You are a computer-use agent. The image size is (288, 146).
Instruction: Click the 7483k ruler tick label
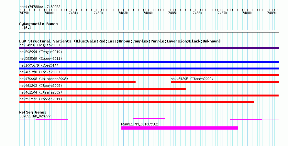point(123,13)
